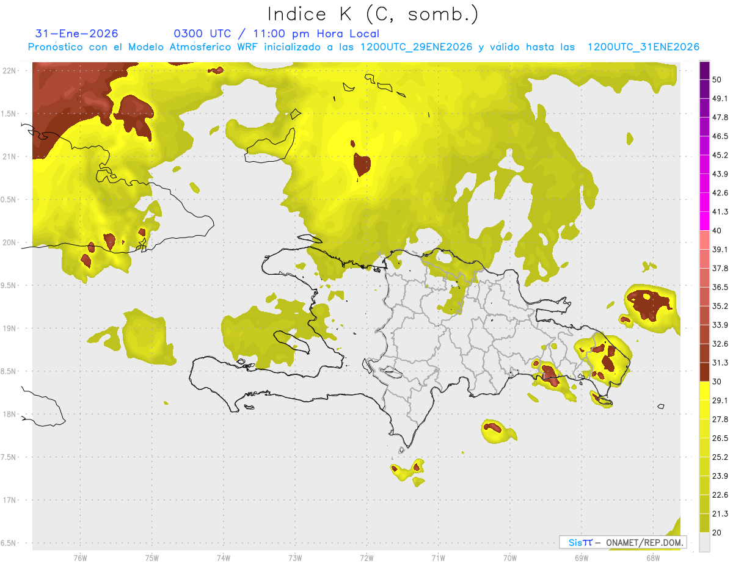733x566 pixels.
Task: Click the '30' color scale label
Action: coord(717,382)
